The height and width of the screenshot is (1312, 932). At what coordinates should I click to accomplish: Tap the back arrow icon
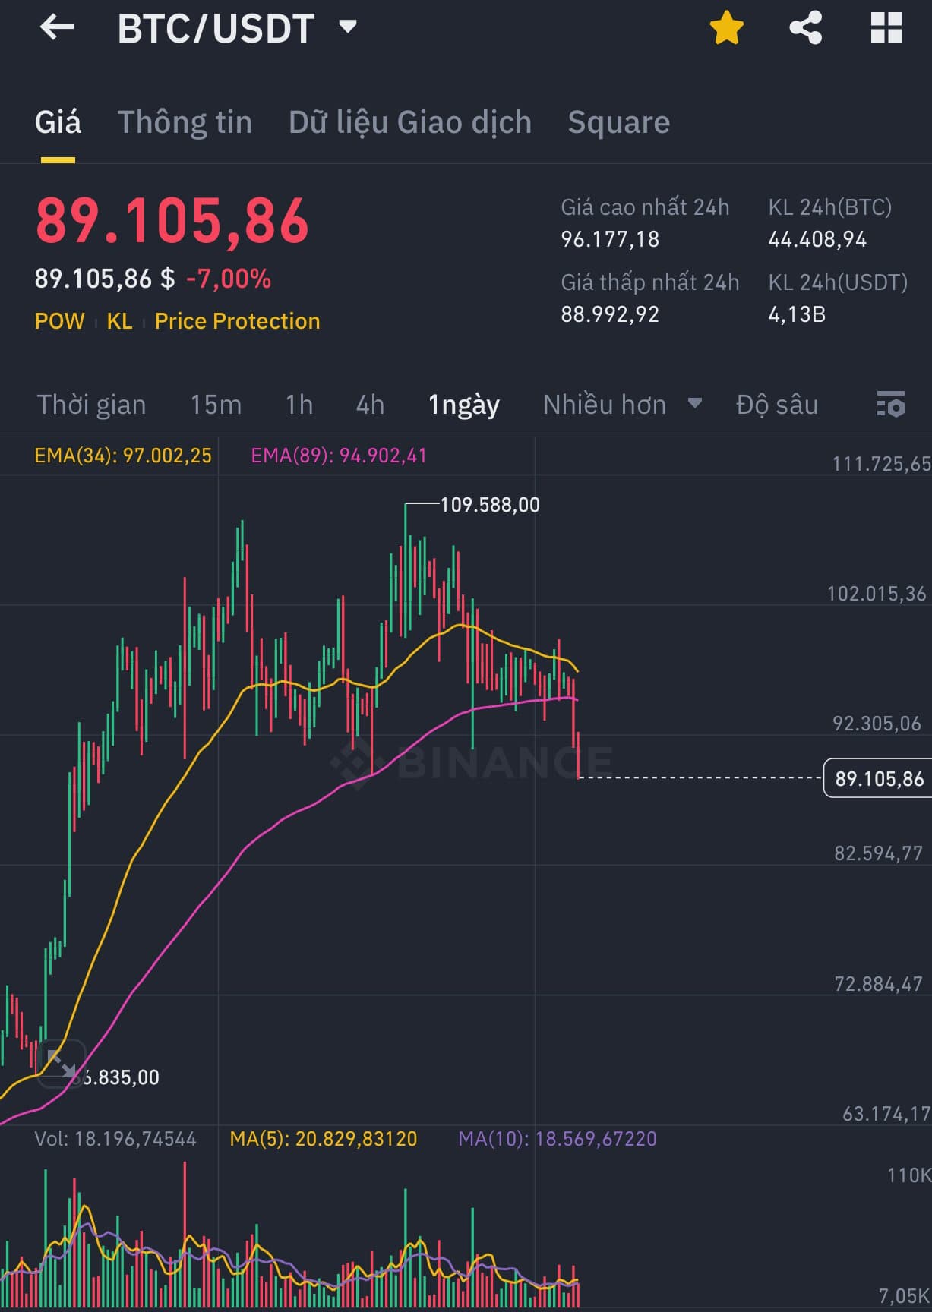point(57,28)
